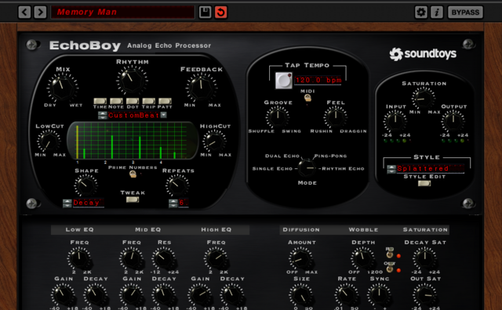Step the CustomBeat pattern selector arrows
This screenshot has height=310, width=502.
click(103, 115)
